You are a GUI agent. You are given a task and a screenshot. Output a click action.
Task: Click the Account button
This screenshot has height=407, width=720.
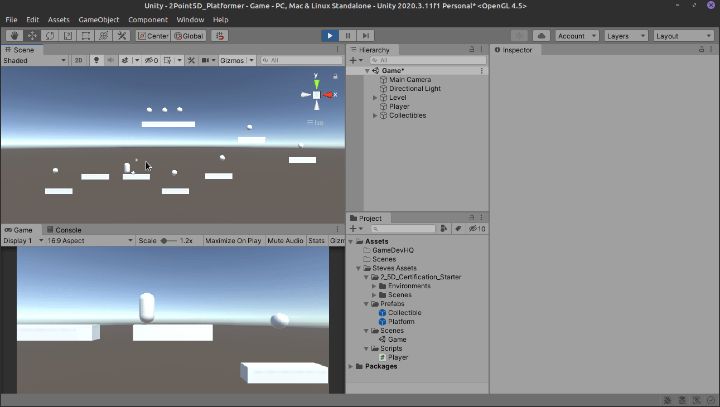click(577, 35)
